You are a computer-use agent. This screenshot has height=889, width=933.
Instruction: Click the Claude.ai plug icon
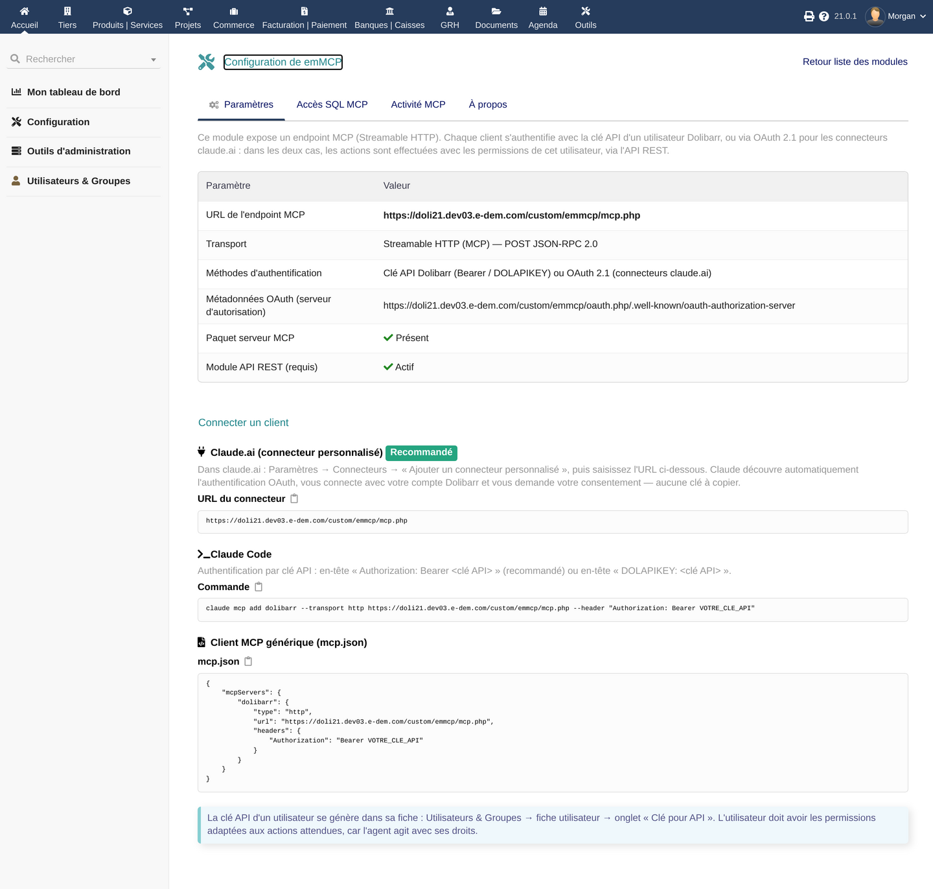click(202, 452)
